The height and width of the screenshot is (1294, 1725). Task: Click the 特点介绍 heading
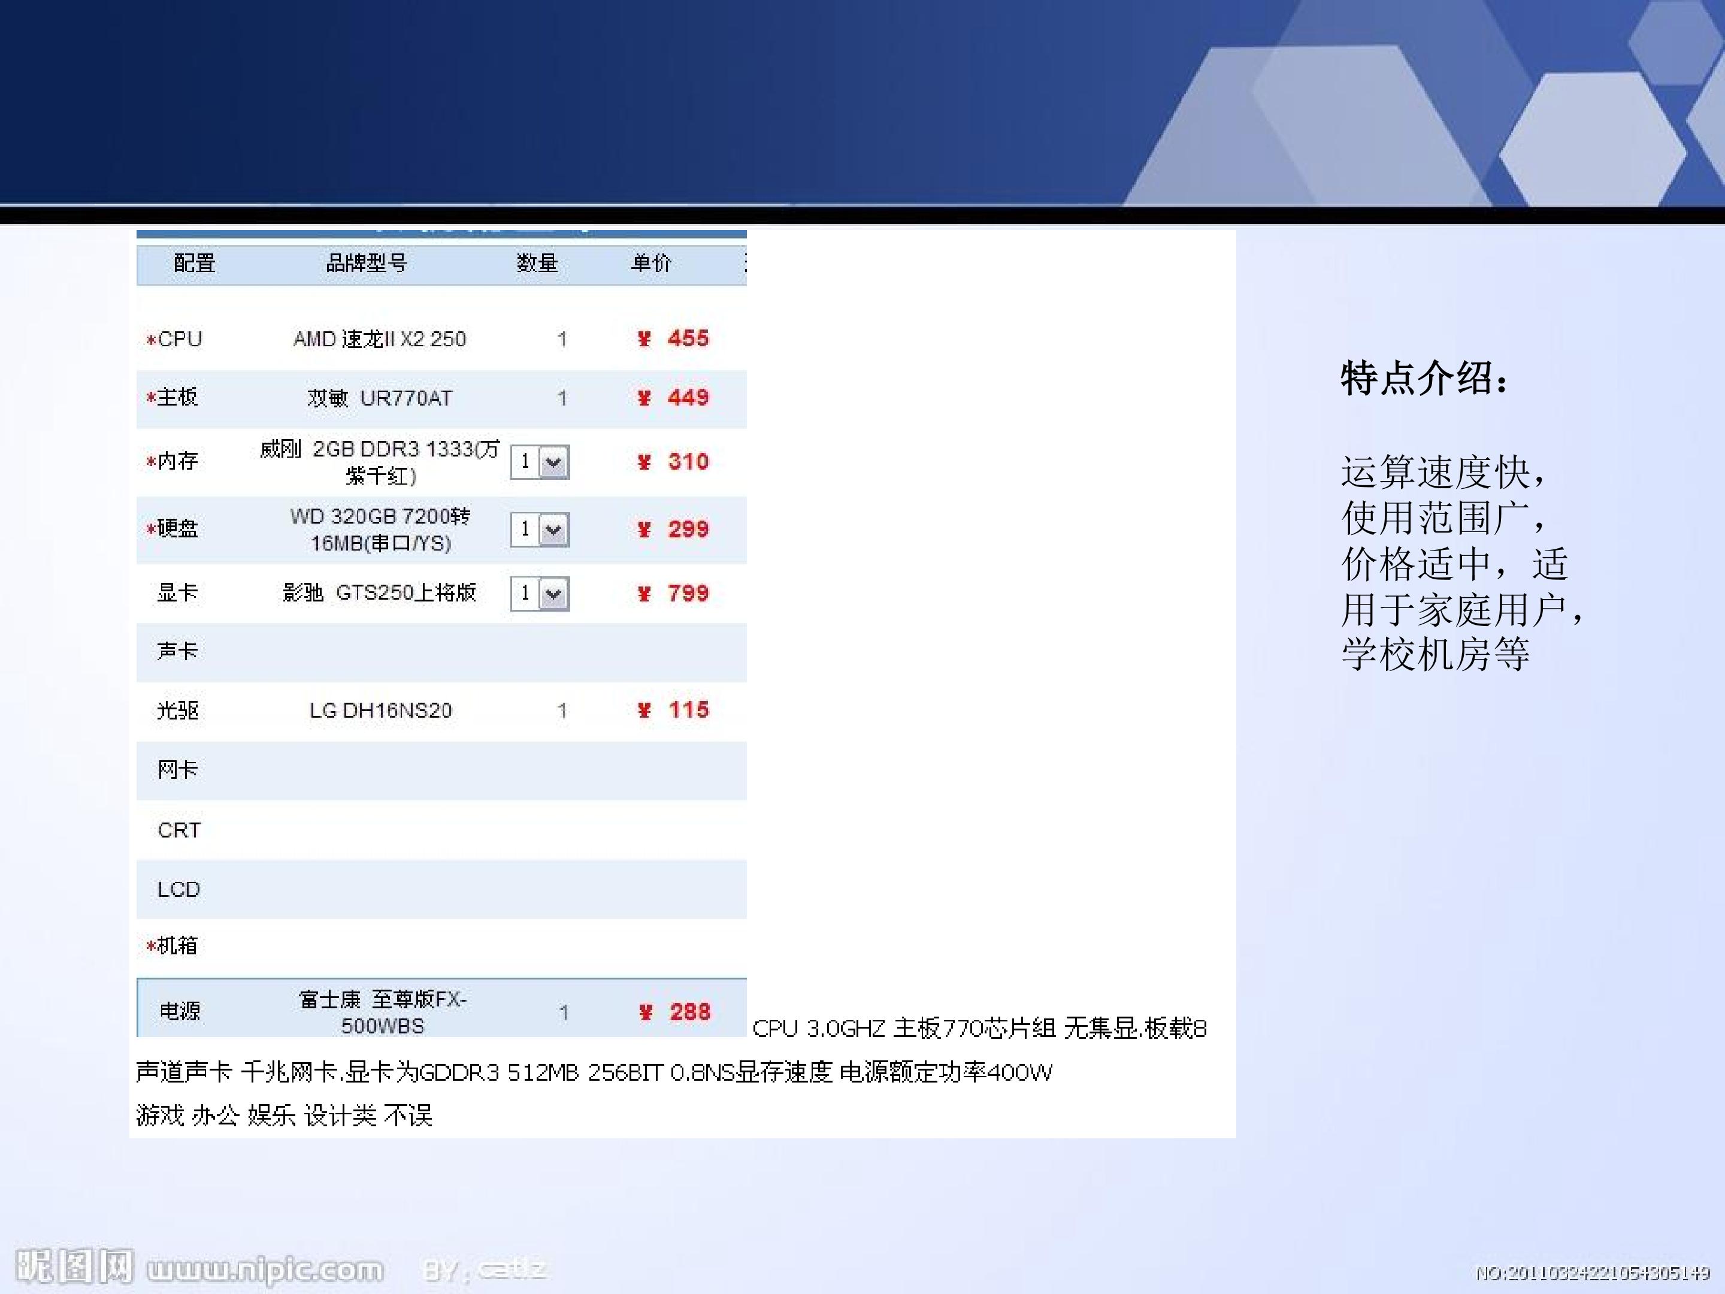click(1424, 379)
